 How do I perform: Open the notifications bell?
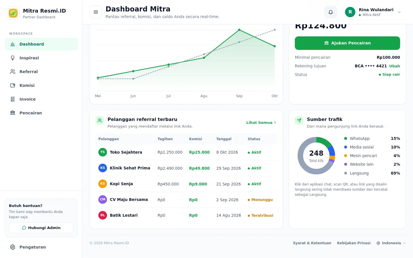[331, 12]
